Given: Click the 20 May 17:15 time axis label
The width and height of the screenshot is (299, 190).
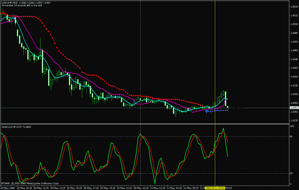Looking at the screenshot, I should point(91,188).
